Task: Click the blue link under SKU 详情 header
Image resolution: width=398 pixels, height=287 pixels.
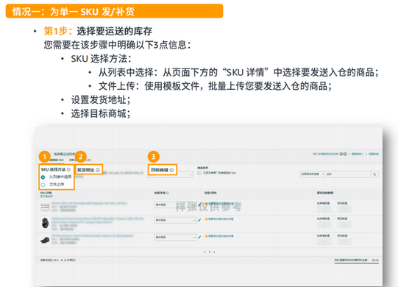Action: click(x=46, y=196)
